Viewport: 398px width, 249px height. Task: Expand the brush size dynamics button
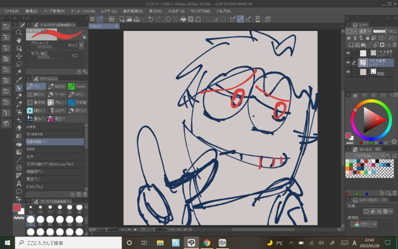click(x=81, y=45)
